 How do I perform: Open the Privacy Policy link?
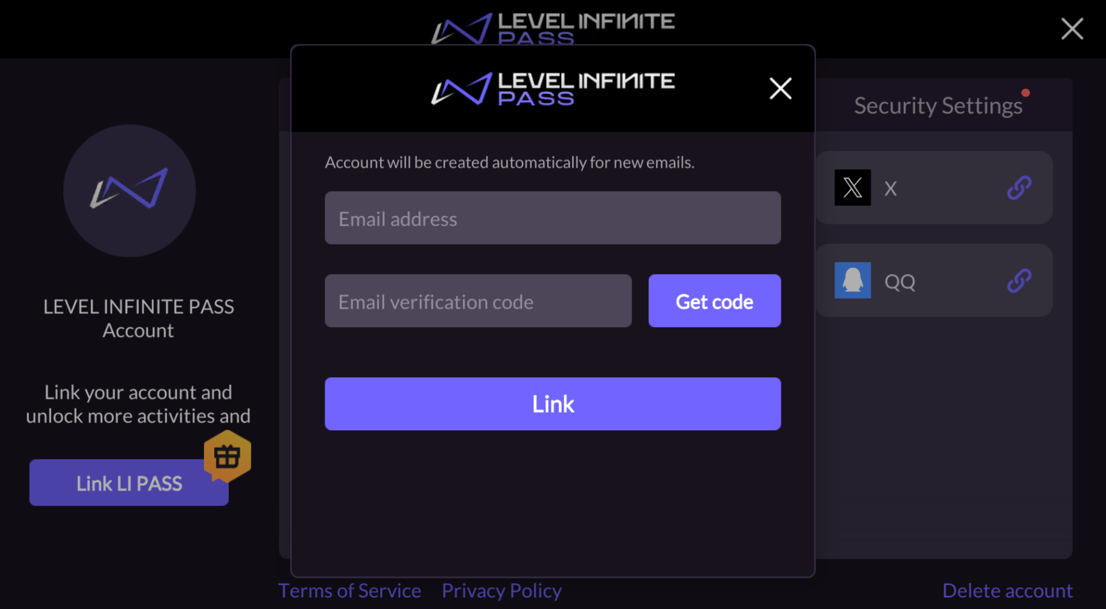click(501, 590)
